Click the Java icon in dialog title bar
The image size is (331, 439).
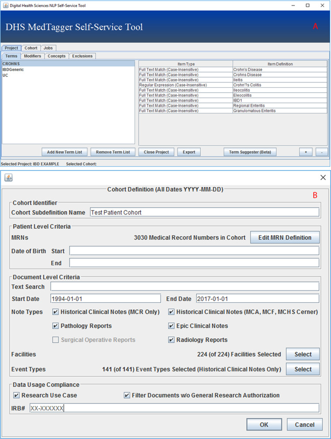pyautogui.click(x=8, y=177)
